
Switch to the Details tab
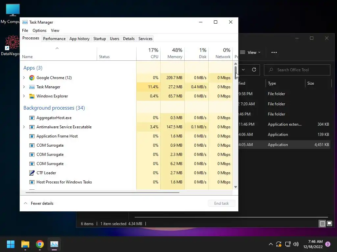coord(129,39)
